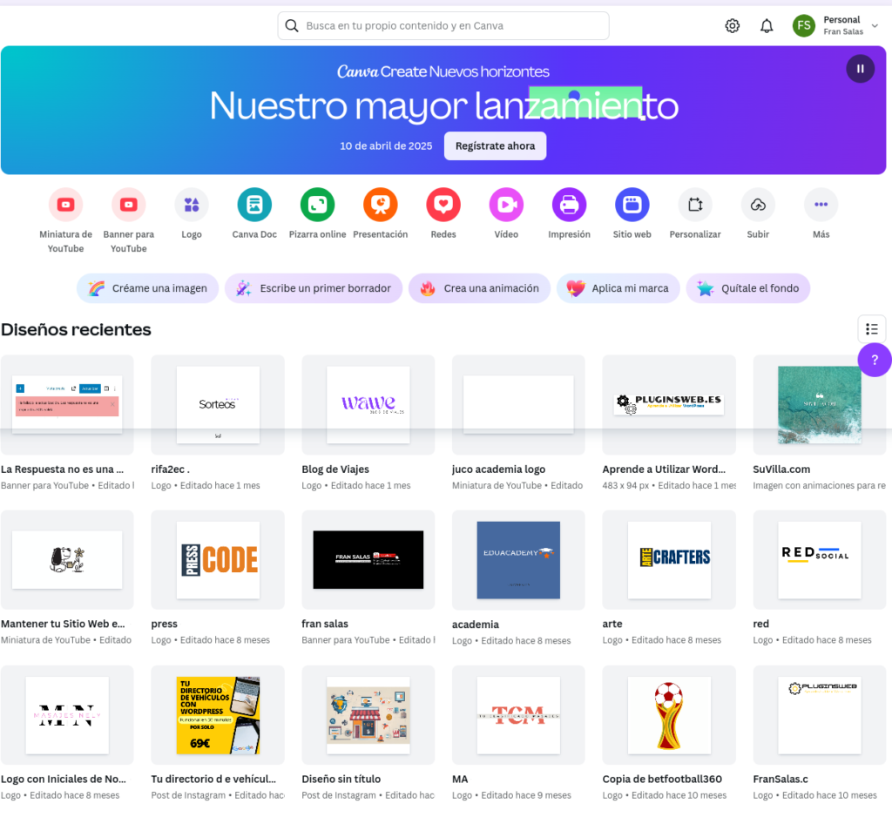The width and height of the screenshot is (892, 817).
Task: Click the 'Diseños recientes' heading
Action: click(x=77, y=329)
